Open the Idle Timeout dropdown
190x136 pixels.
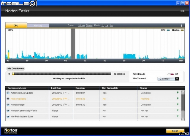tap(168, 79)
